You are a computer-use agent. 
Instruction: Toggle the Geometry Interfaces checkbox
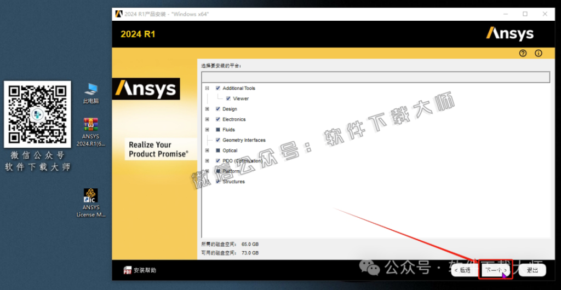coord(218,140)
